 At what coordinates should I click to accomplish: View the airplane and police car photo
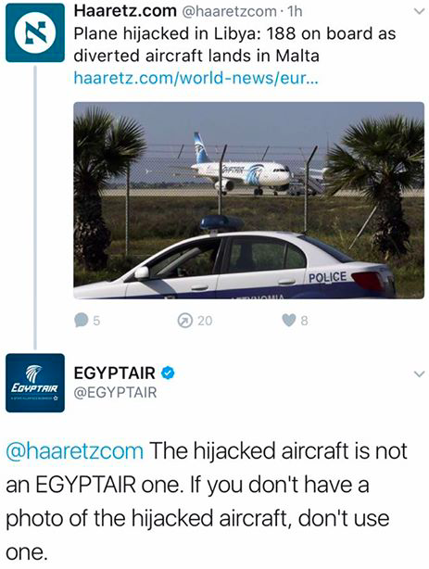248,200
